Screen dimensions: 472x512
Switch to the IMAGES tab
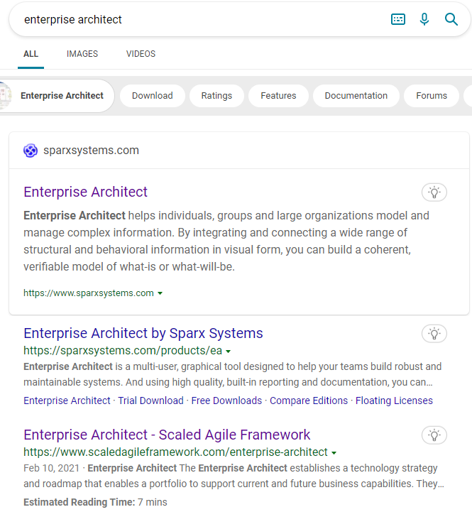82,54
